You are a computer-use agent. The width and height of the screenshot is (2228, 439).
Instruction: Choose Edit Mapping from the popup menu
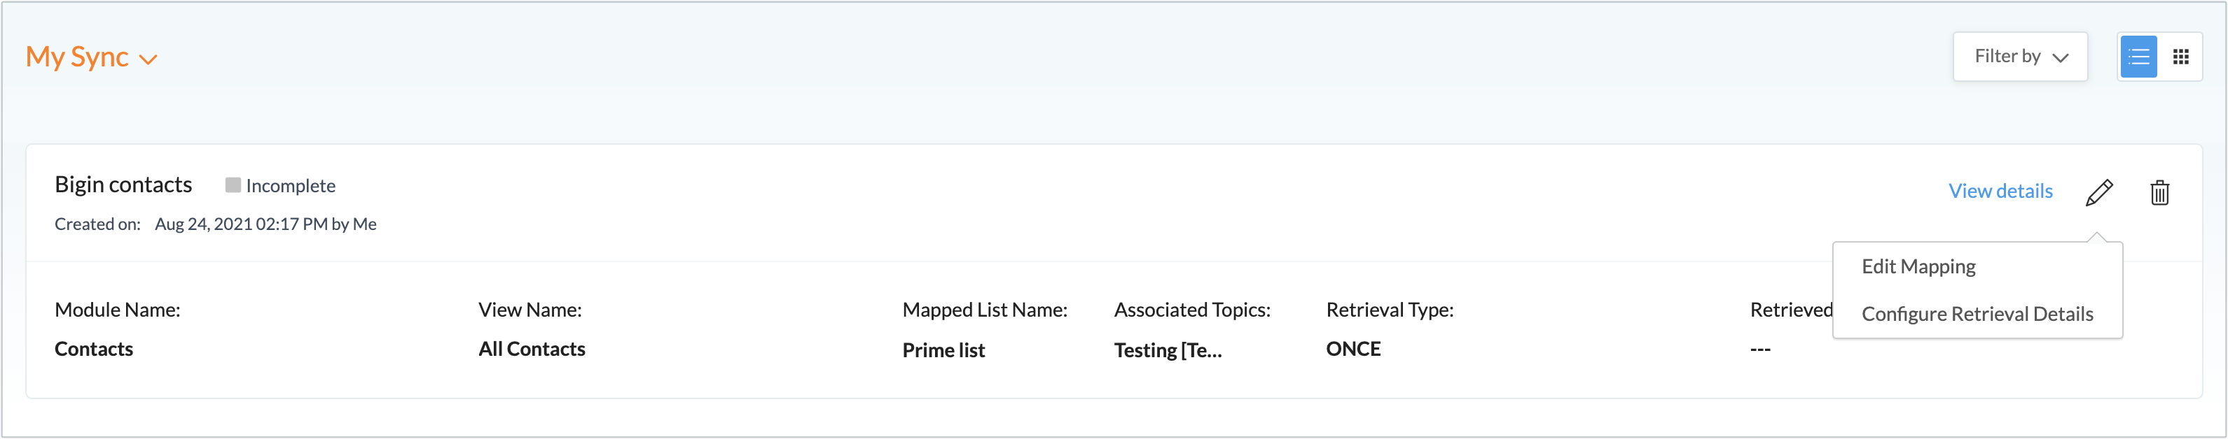click(1918, 266)
